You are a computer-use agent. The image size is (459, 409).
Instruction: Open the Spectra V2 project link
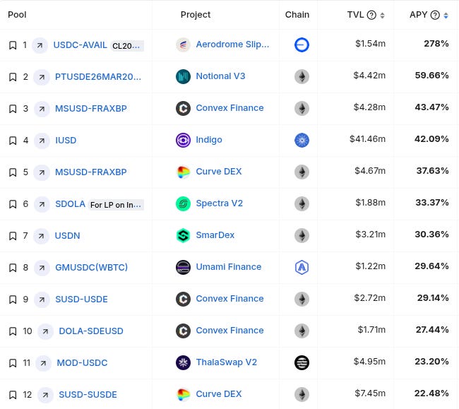click(x=220, y=203)
